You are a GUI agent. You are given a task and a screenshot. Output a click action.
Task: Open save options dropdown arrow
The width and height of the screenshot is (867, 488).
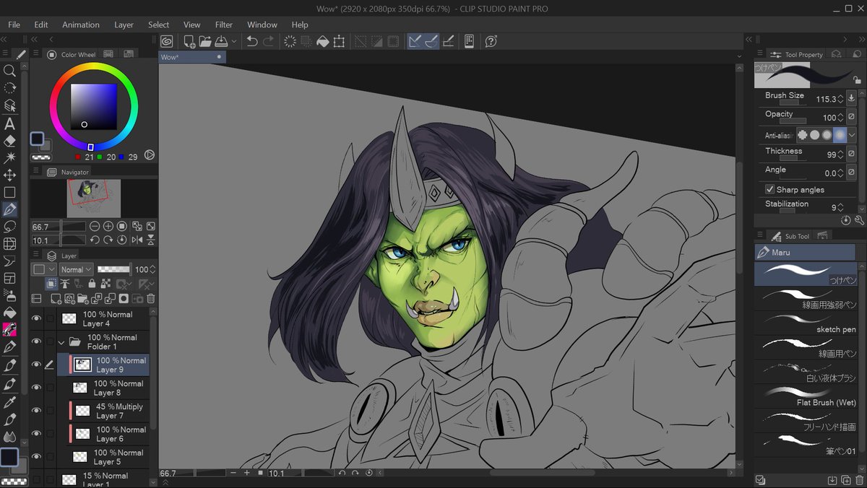click(233, 41)
